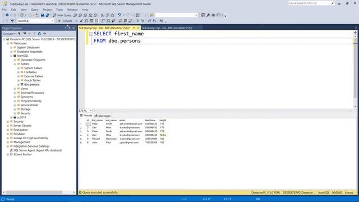
Task: Save the current query file
Action: point(43,15)
